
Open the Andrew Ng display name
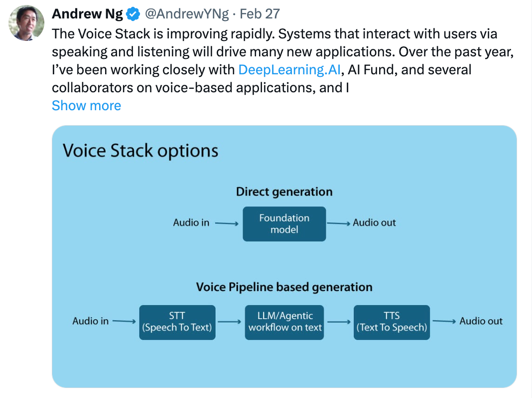(x=87, y=14)
